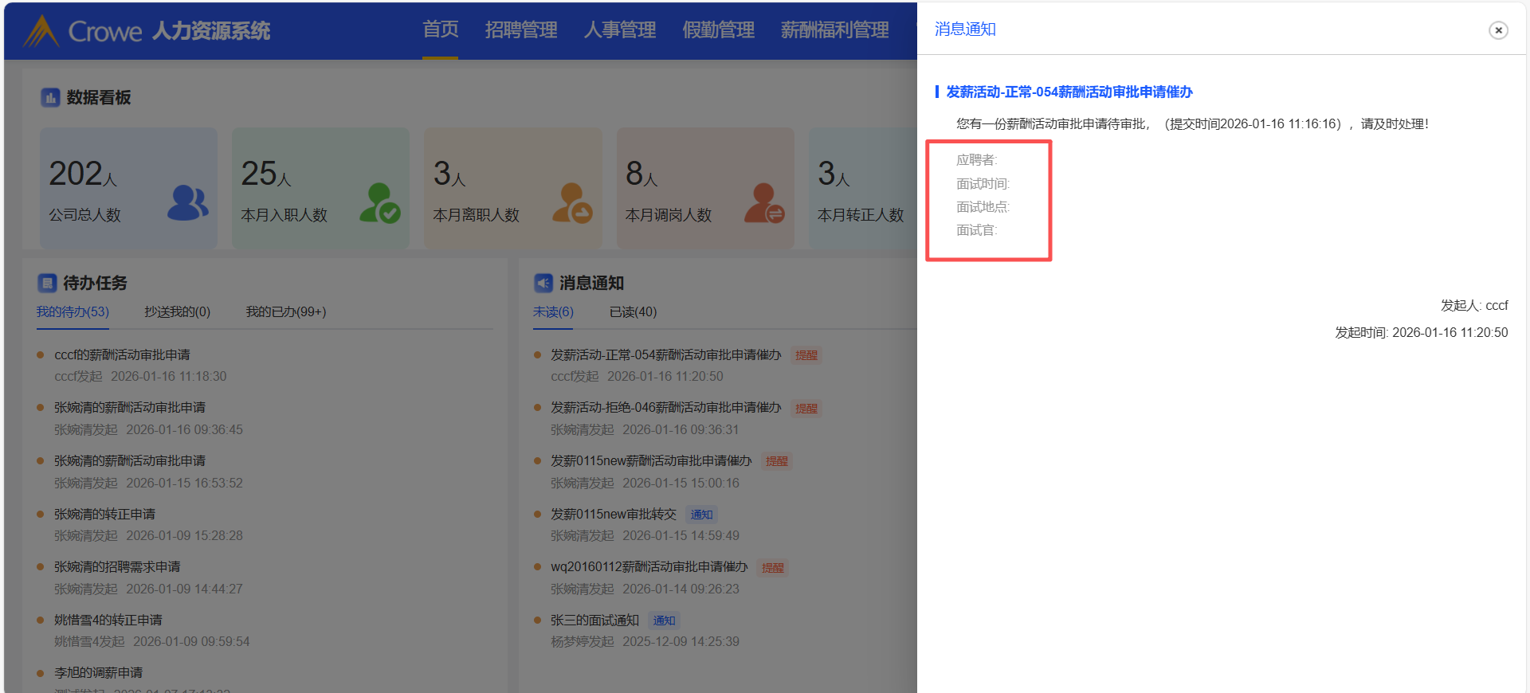Open task 李旭的调薪申请
The width and height of the screenshot is (1530, 693).
pyautogui.click(x=98, y=673)
